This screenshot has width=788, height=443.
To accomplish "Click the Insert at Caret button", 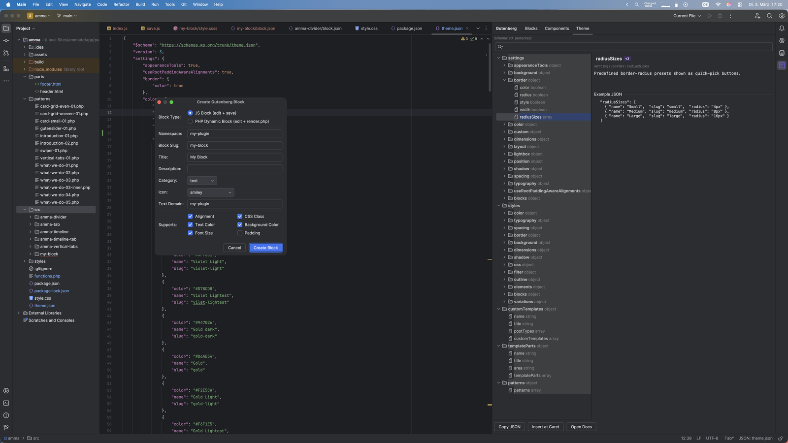I will tap(546, 427).
